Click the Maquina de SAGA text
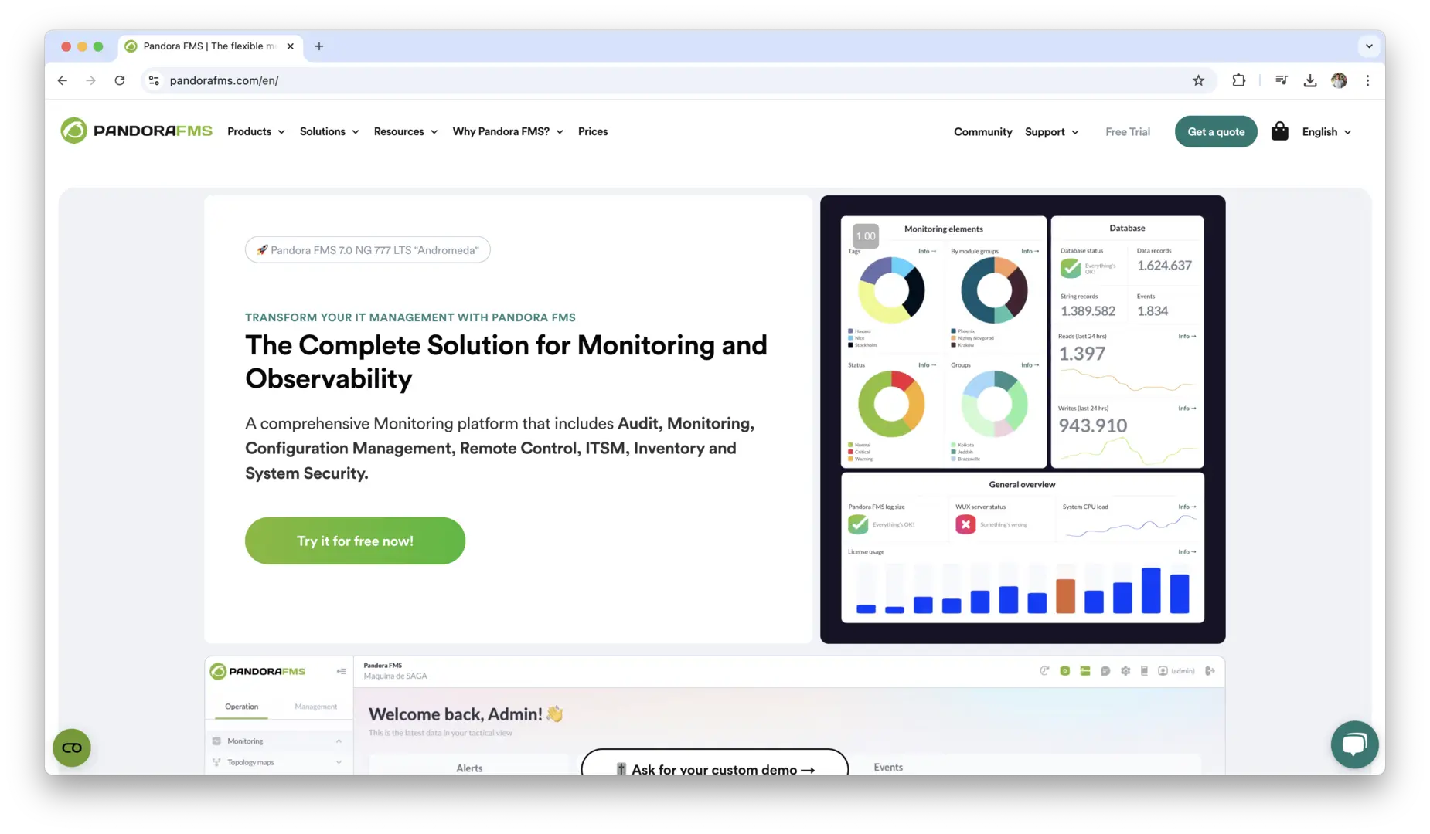Viewport: 1430px width, 834px height. click(395, 676)
